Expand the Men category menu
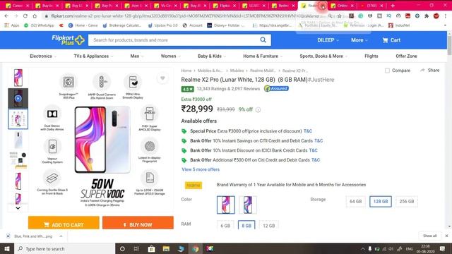The height and width of the screenshot is (254, 452). coord(137,56)
